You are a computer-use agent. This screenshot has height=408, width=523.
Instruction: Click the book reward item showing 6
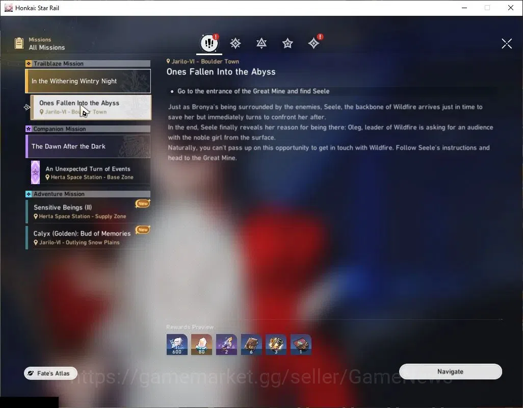251,345
